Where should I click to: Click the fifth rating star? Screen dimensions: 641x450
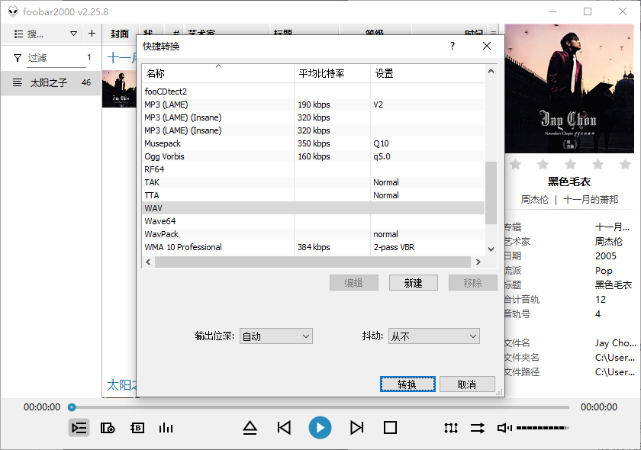[x=625, y=164]
